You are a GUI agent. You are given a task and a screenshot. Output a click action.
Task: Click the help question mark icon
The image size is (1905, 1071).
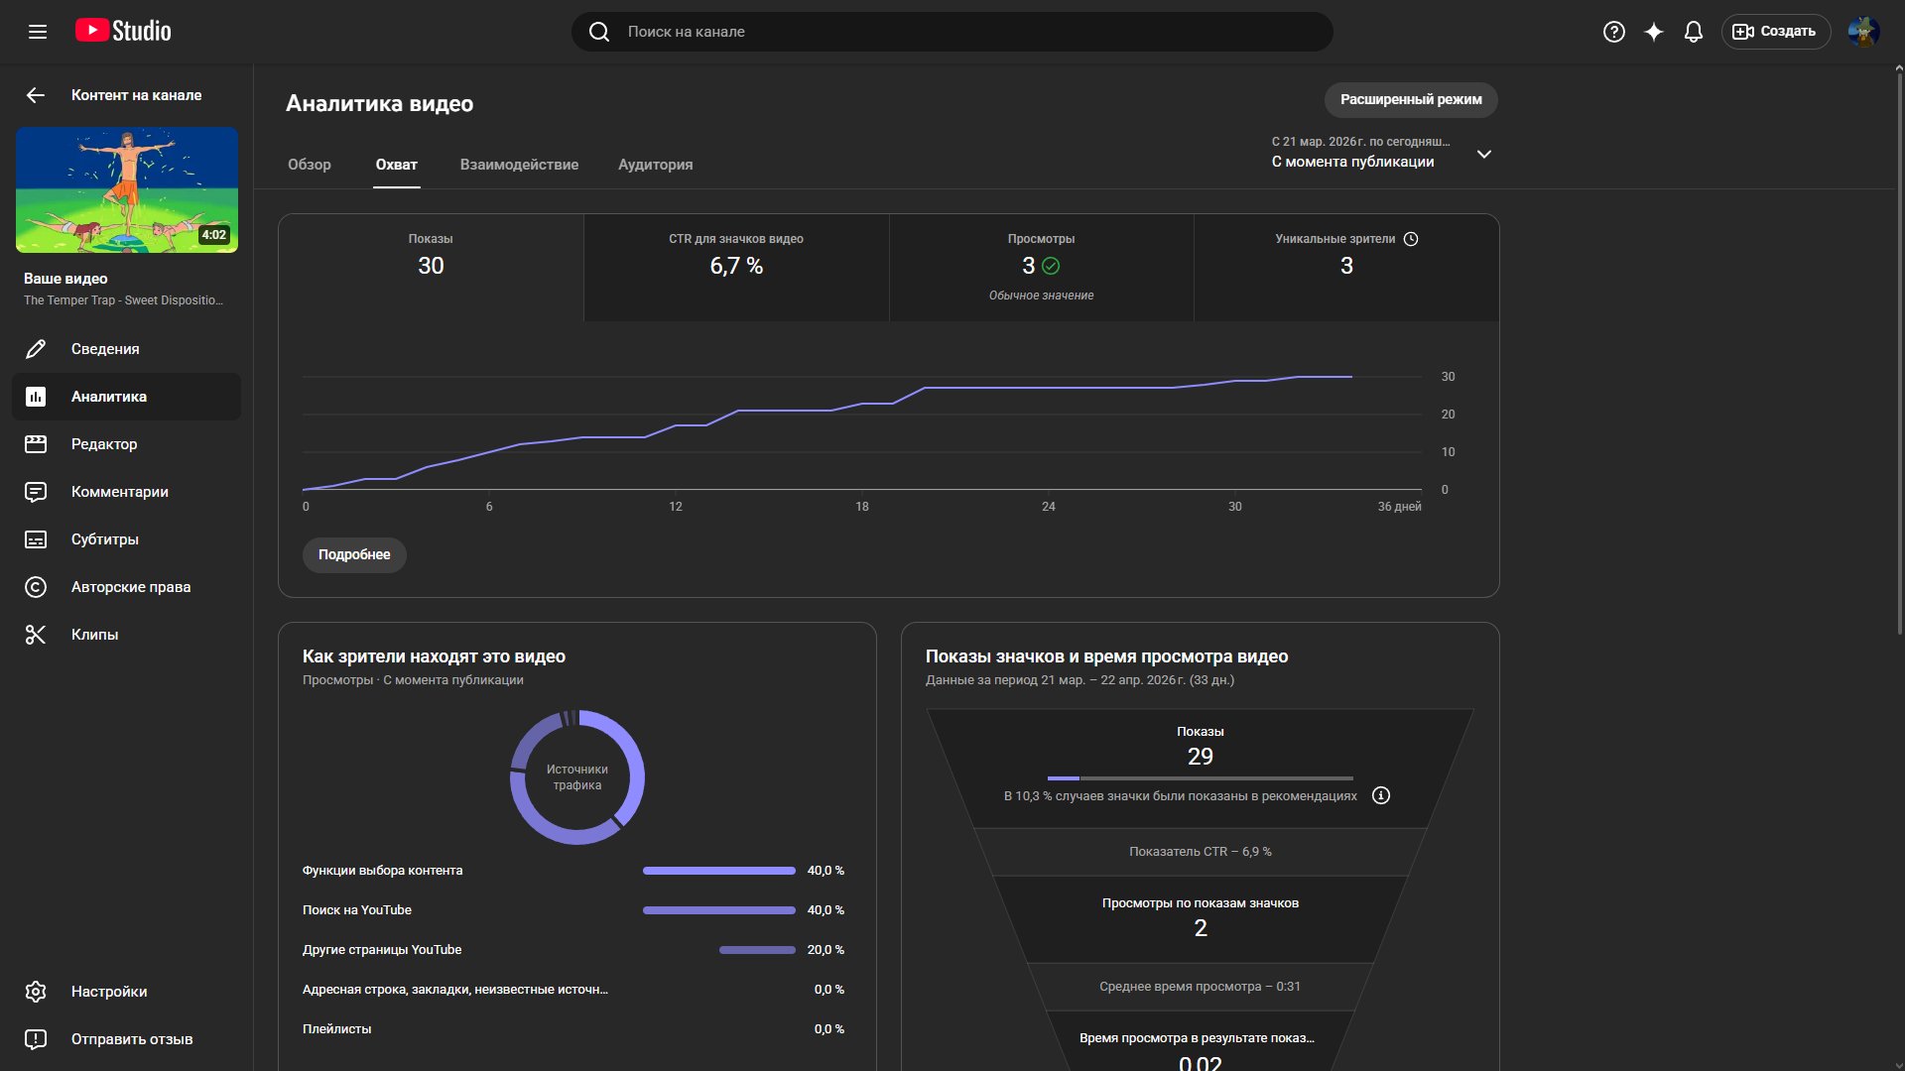coord(1614,32)
